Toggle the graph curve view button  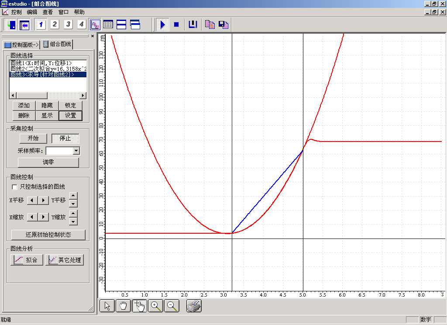(95, 24)
